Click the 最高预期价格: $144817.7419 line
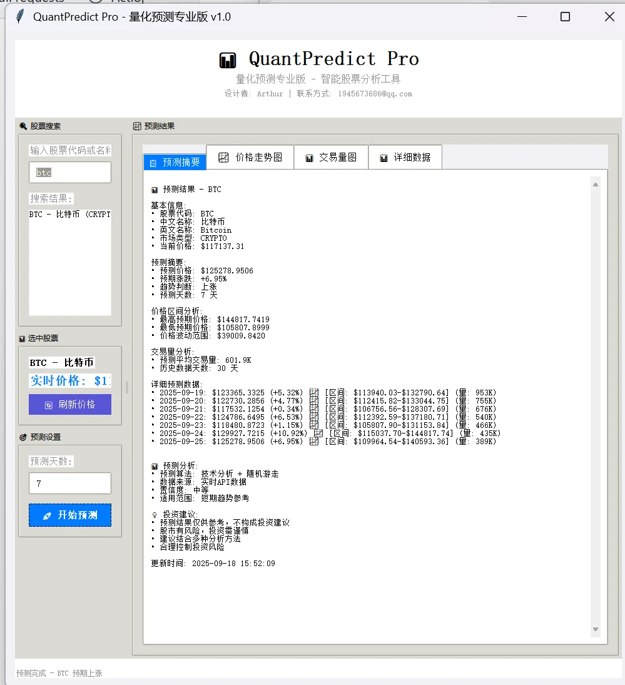This screenshot has width=625, height=685. coord(210,320)
